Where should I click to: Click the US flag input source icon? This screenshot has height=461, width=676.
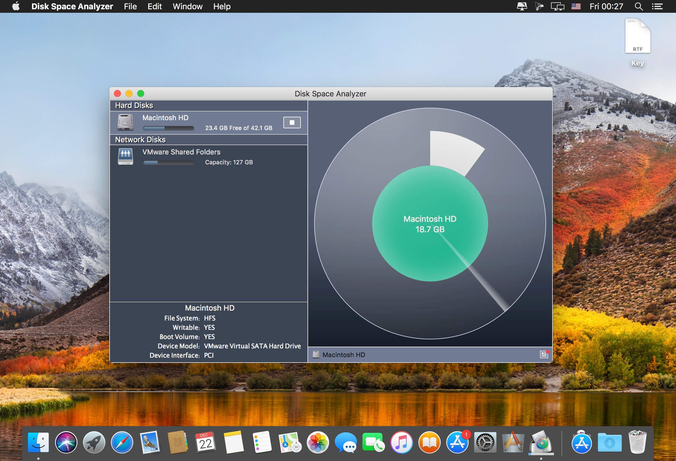pyautogui.click(x=576, y=6)
